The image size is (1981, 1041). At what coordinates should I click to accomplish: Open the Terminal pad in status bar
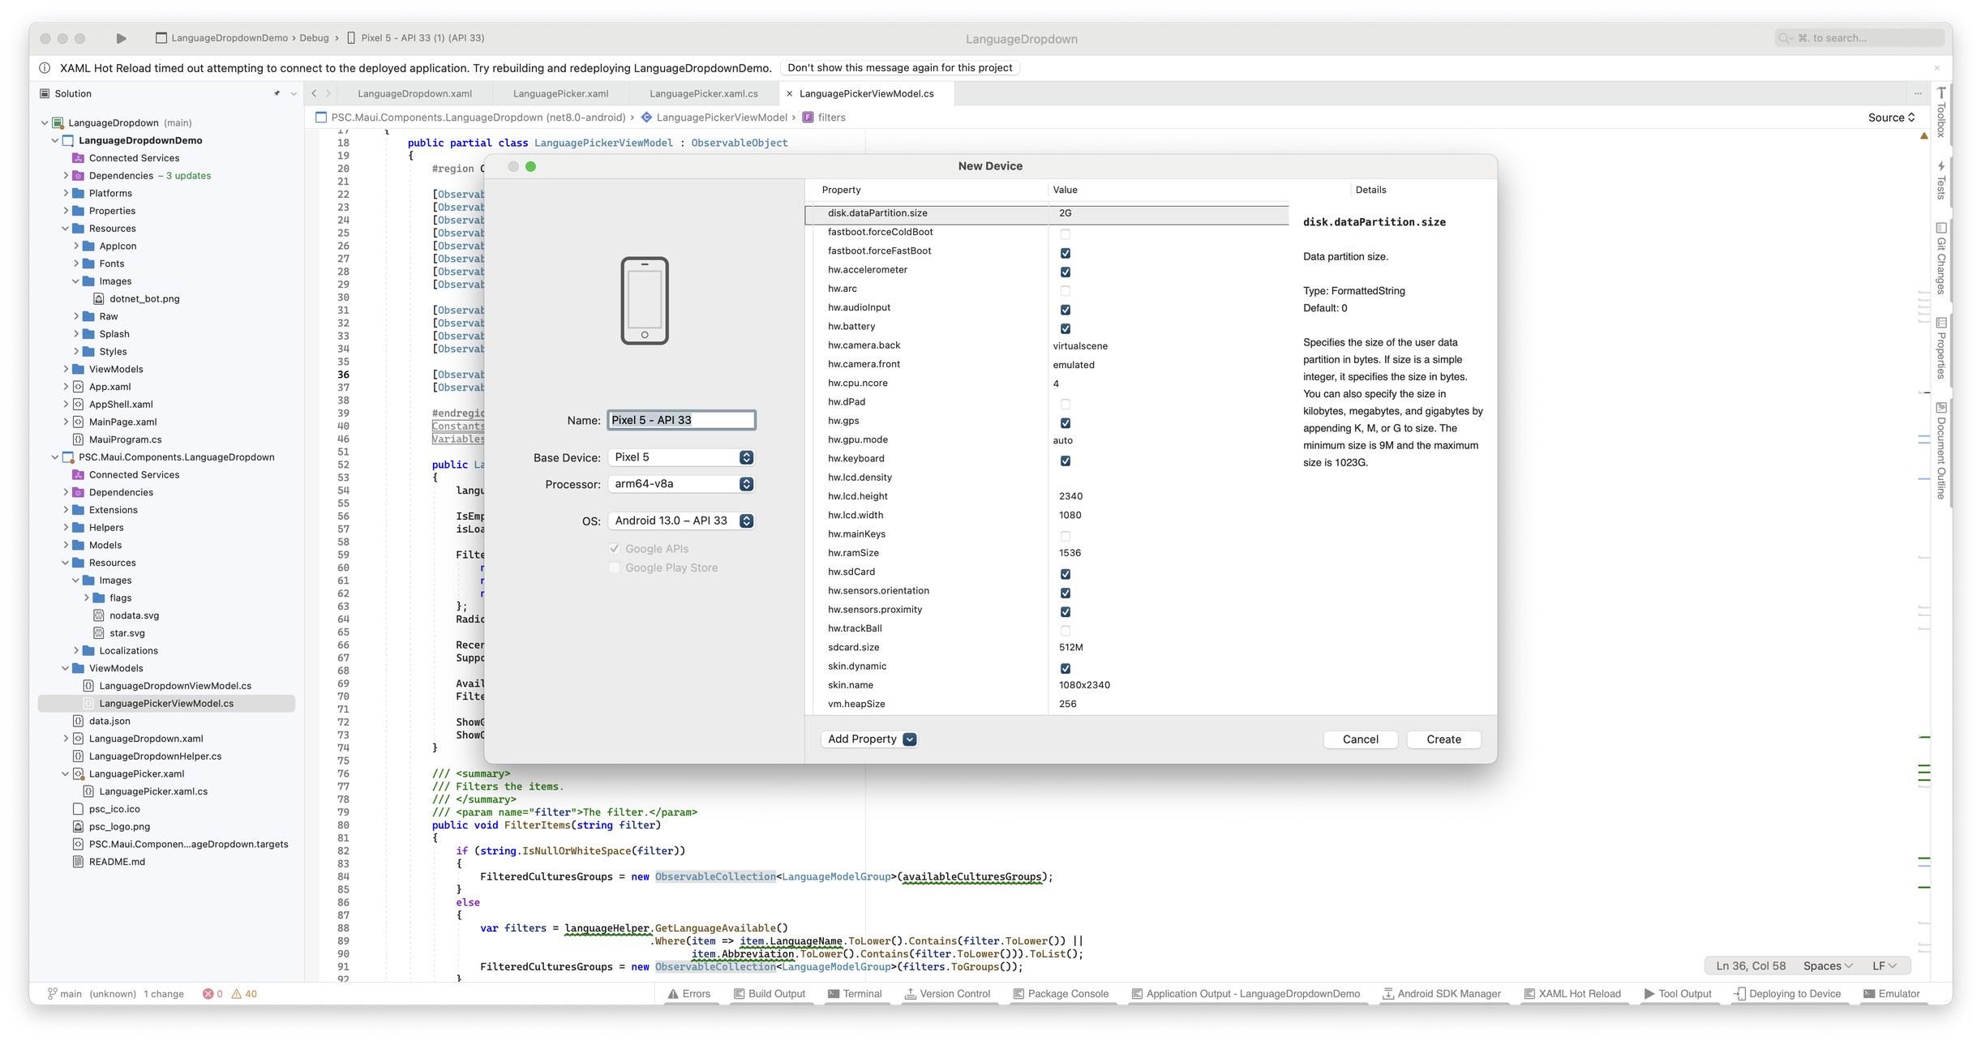(x=855, y=993)
